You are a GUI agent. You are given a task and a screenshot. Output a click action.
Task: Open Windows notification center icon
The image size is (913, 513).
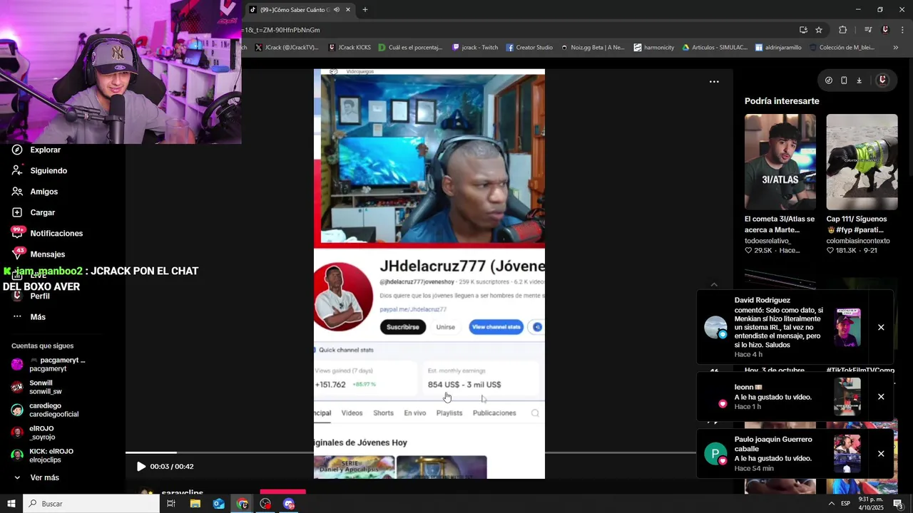click(897, 504)
